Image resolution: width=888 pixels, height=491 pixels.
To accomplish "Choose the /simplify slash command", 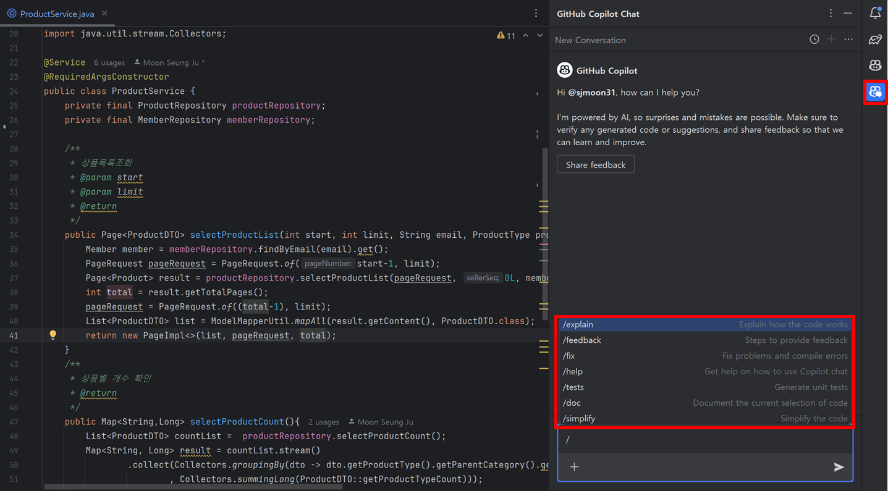I will [705, 419].
